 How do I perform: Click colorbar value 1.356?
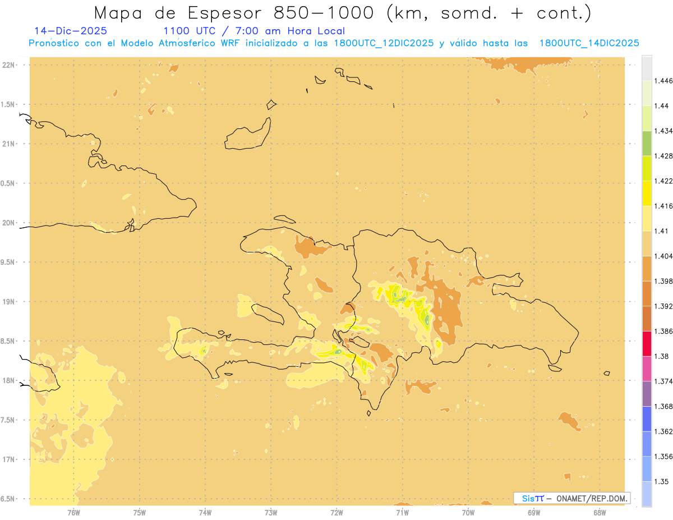663,457
